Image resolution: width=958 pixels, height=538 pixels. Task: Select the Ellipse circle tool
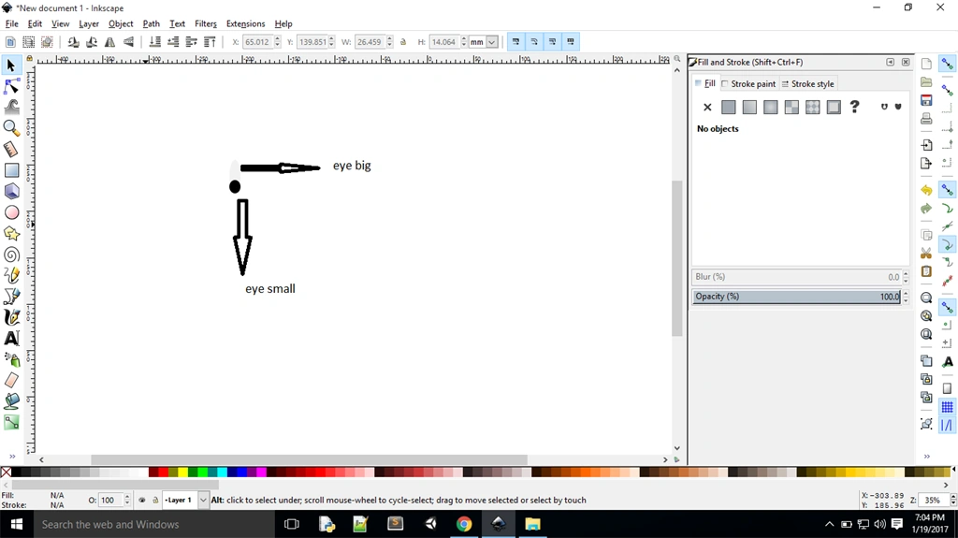click(11, 212)
